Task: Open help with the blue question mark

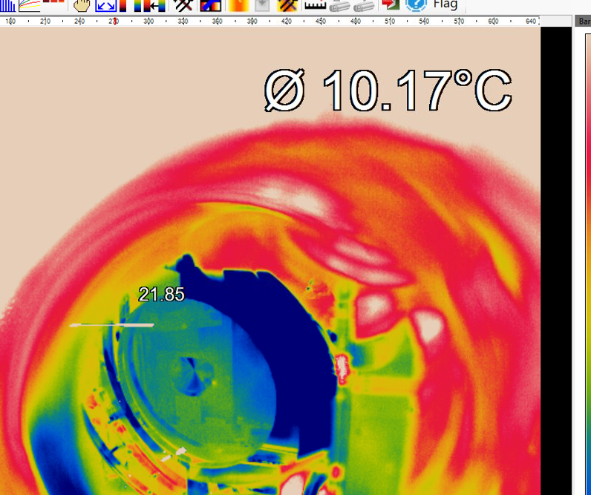Action: [416, 4]
